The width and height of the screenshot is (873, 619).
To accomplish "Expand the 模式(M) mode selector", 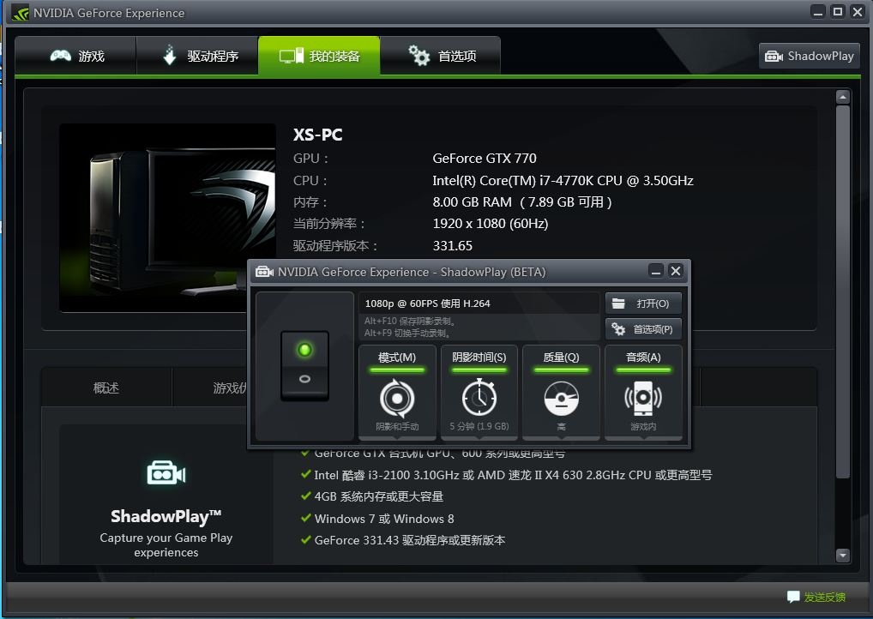I will [x=396, y=358].
